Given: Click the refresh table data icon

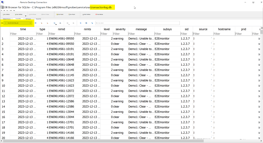Looking at the screenshot, I should coord(36,23).
